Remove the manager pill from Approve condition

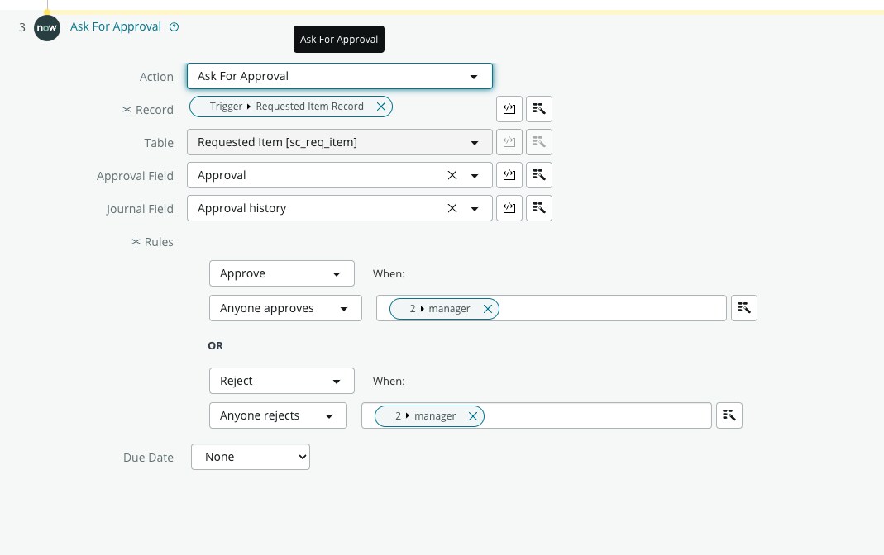click(488, 308)
